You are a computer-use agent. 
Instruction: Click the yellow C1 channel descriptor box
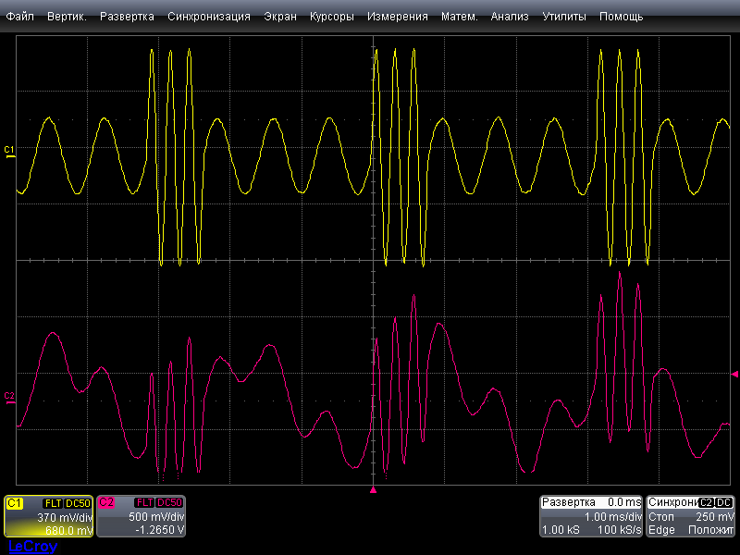48,517
